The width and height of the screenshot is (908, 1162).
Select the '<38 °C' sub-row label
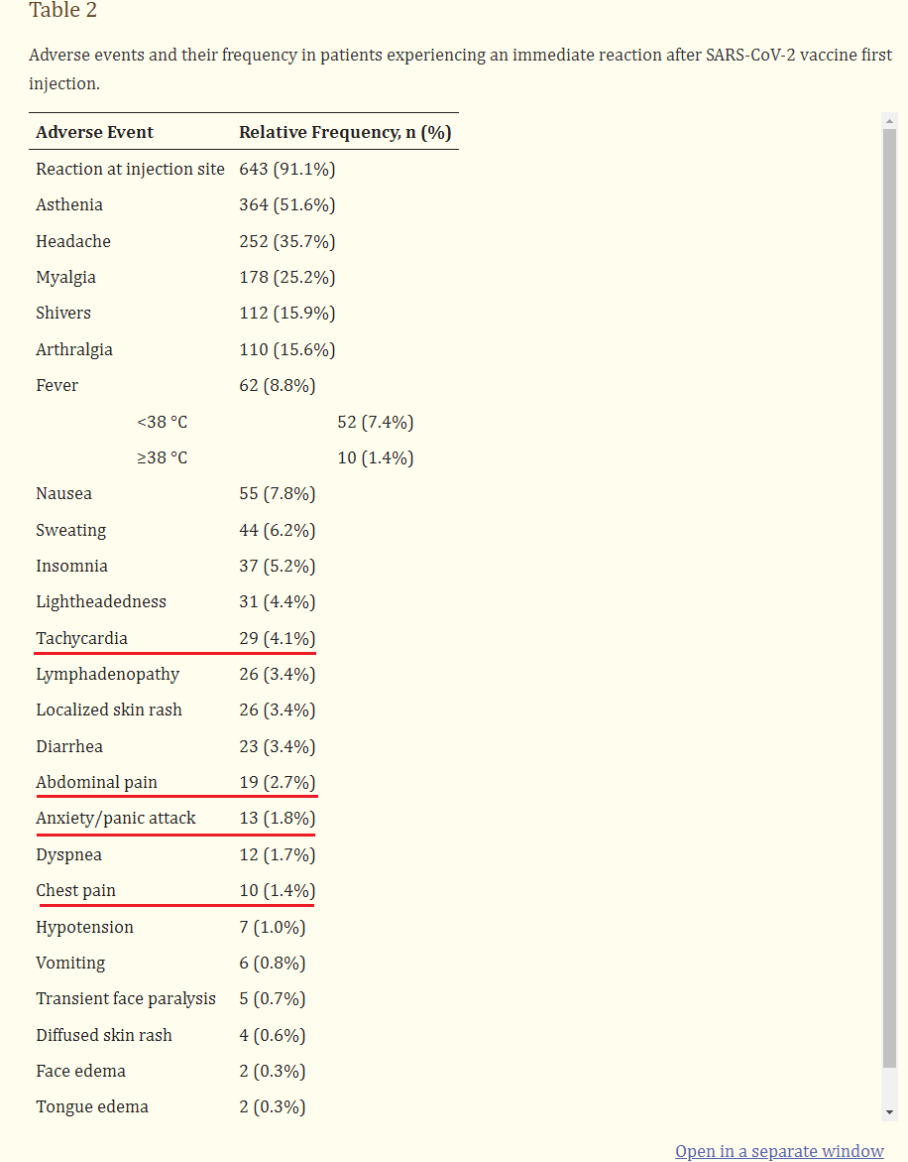162,422
